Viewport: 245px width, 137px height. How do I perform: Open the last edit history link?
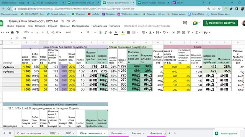pos(147,26)
